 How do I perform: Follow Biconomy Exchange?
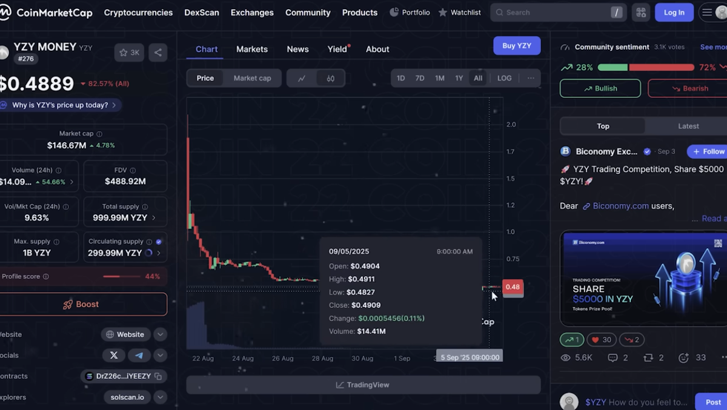[708, 151]
